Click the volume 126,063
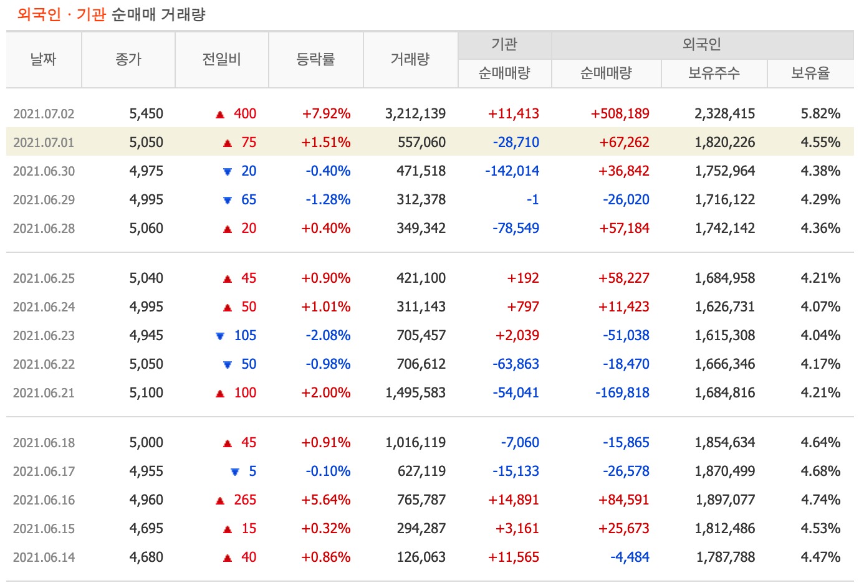This screenshot has width=864, height=583. pos(421,557)
